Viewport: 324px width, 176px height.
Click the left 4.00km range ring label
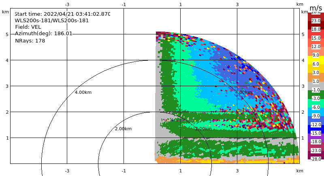tap(83, 92)
